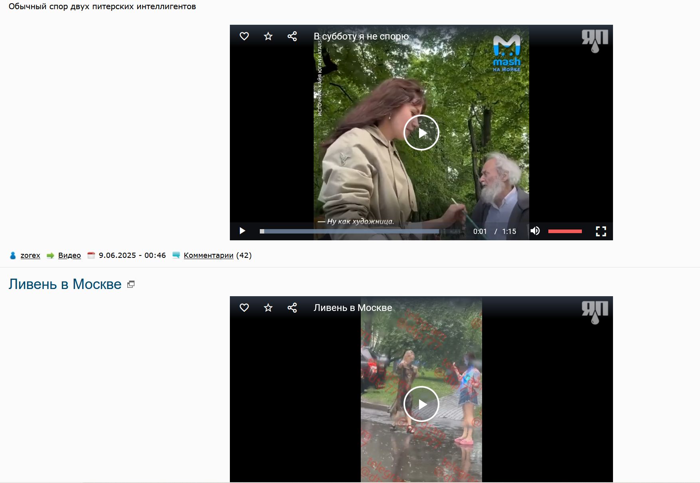Image resolution: width=700 pixels, height=483 pixels.
Task: Click the comment count (42)
Action: 244,255
